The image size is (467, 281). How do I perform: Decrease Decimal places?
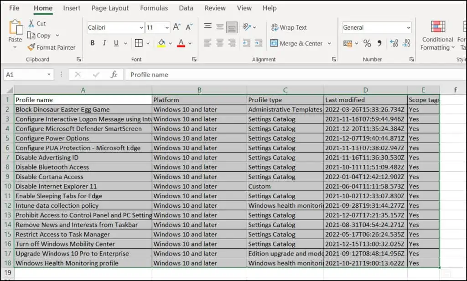point(406,43)
